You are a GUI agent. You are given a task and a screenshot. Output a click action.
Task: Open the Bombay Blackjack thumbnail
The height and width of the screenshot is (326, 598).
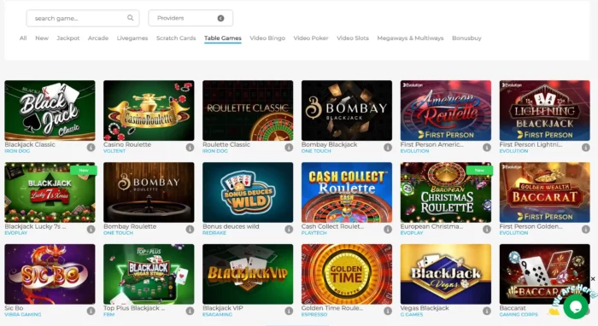point(347,110)
